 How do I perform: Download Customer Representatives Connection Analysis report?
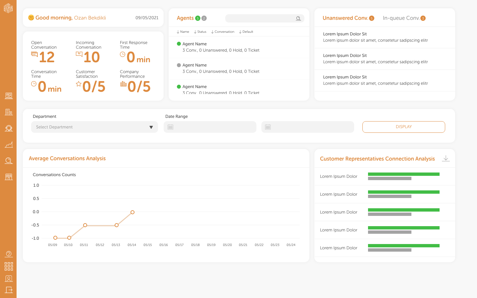click(x=446, y=159)
